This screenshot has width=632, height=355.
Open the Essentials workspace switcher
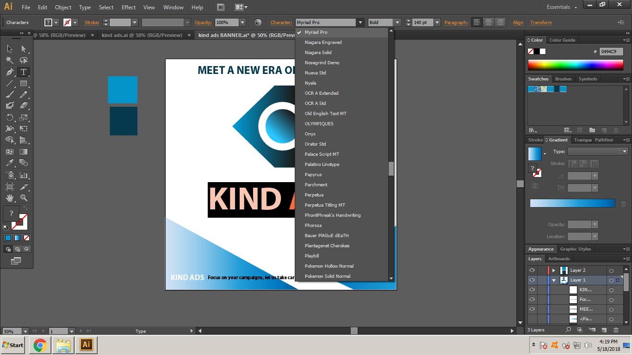coord(562,7)
